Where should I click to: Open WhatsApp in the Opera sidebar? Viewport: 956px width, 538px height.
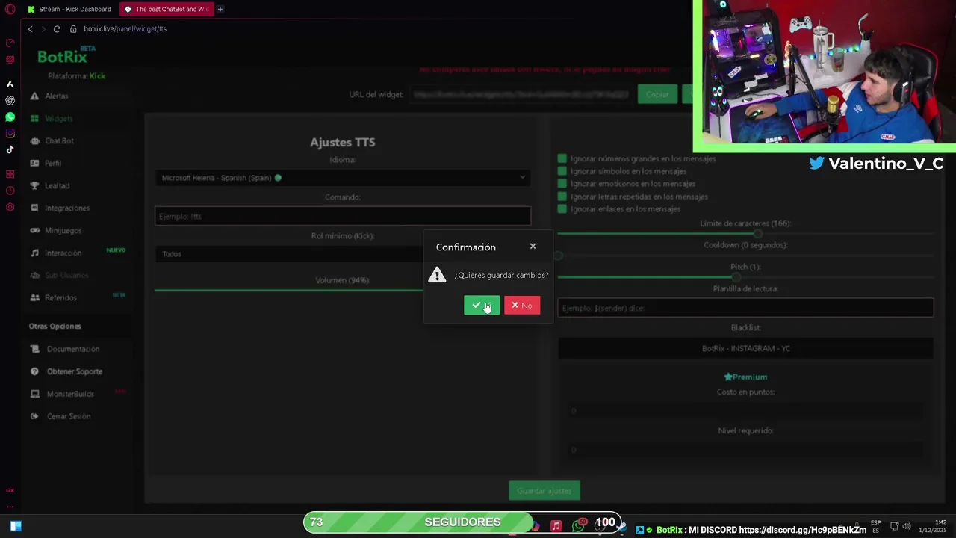click(x=10, y=117)
